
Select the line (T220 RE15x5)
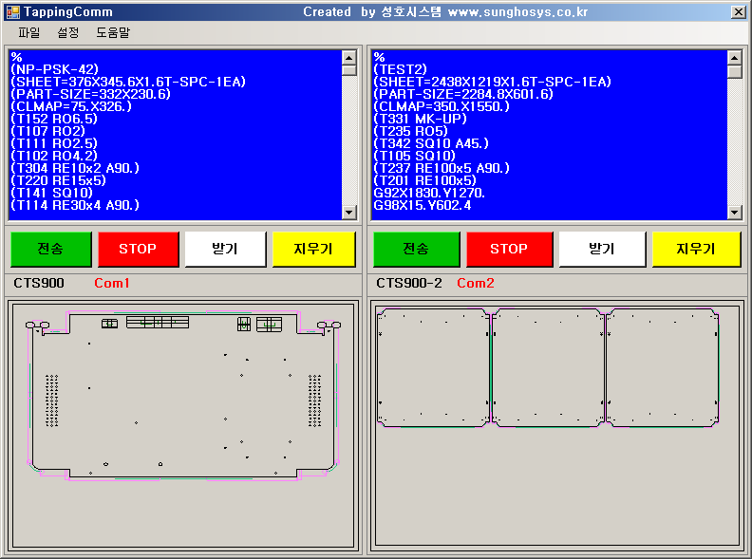point(58,180)
